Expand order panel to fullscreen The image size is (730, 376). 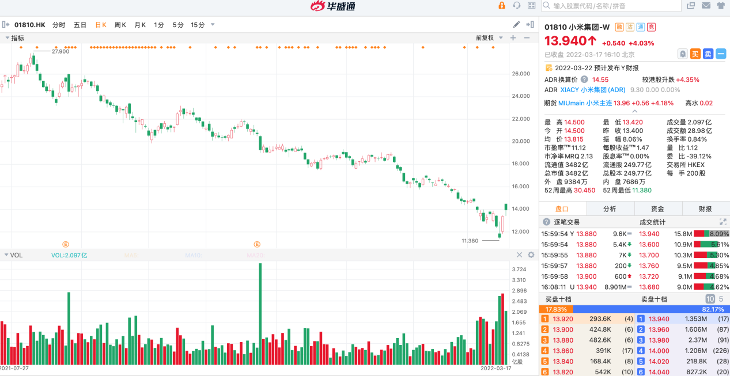tap(723, 222)
